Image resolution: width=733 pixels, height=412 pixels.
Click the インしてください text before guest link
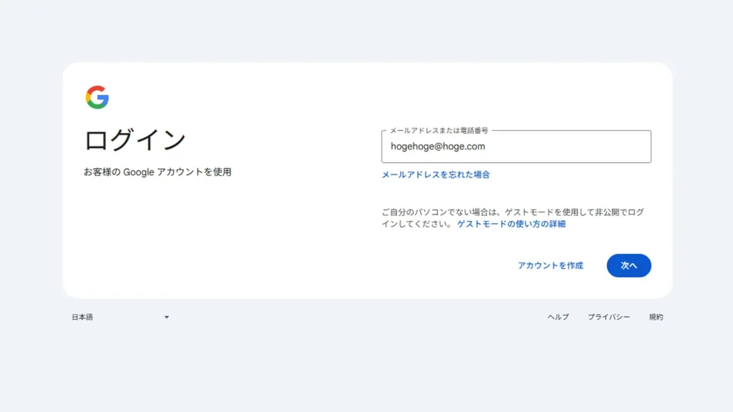pyautogui.click(x=417, y=224)
